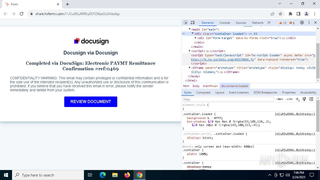
Task: Open Chrome three-dot menu
Action: (x=314, y=14)
